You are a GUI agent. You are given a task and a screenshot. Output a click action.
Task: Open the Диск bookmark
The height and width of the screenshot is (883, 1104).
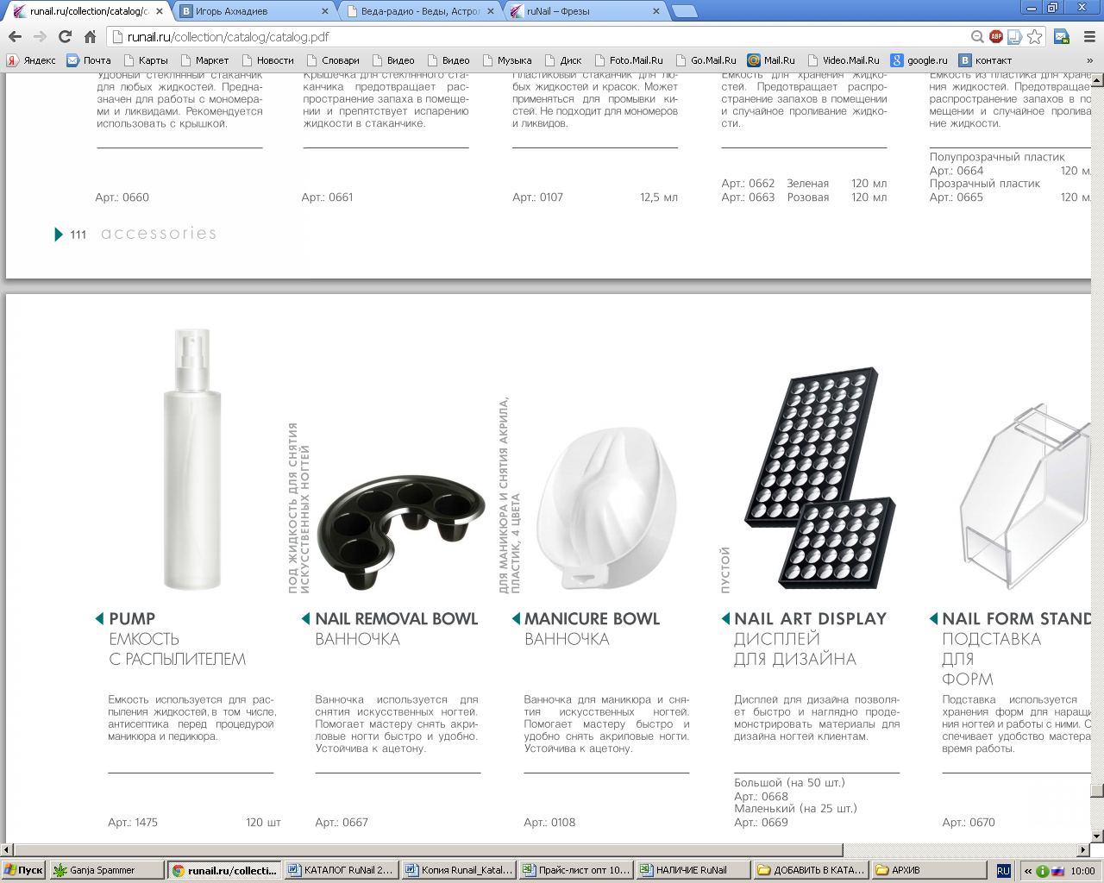click(x=563, y=60)
